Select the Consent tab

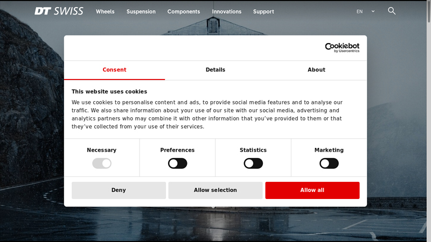click(x=114, y=70)
